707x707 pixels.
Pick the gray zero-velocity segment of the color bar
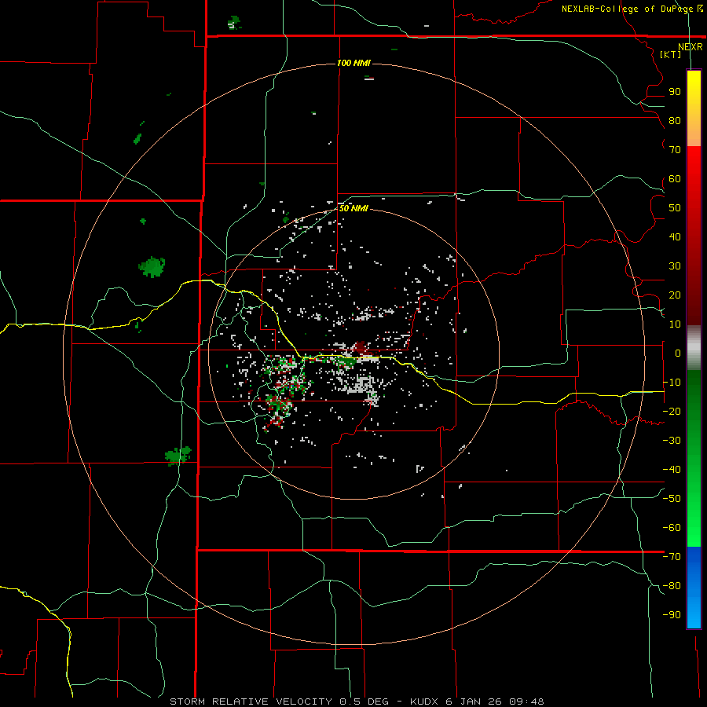(x=694, y=348)
